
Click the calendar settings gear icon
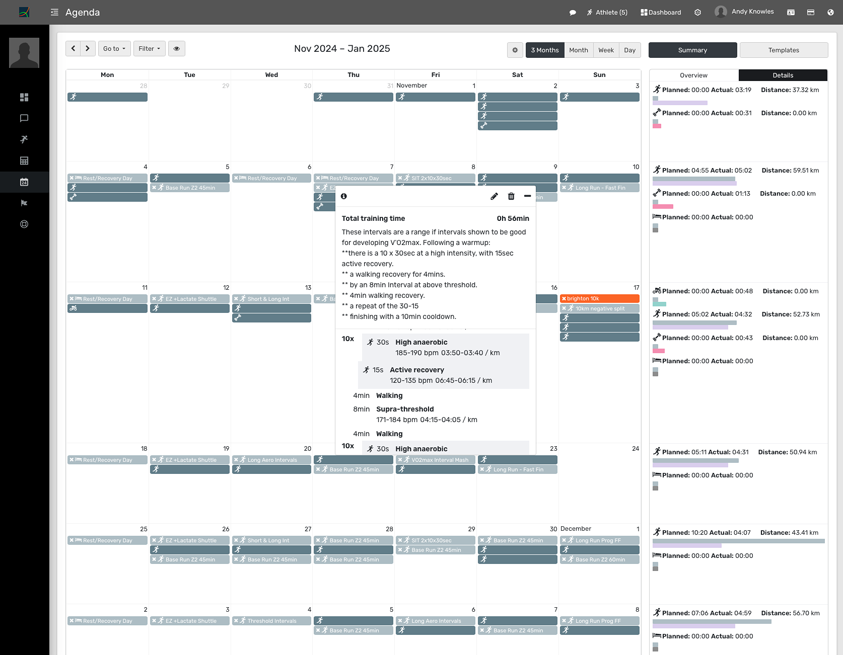pos(515,50)
